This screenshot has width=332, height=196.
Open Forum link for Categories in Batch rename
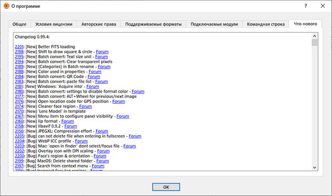pos(104,67)
